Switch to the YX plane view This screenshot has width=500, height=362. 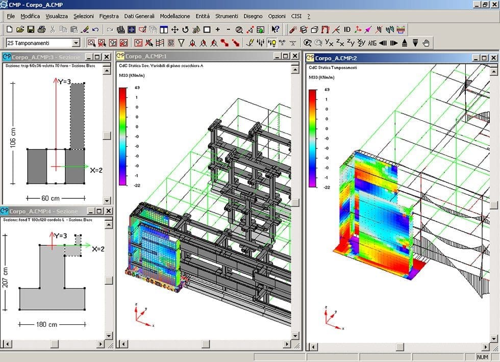(330, 43)
